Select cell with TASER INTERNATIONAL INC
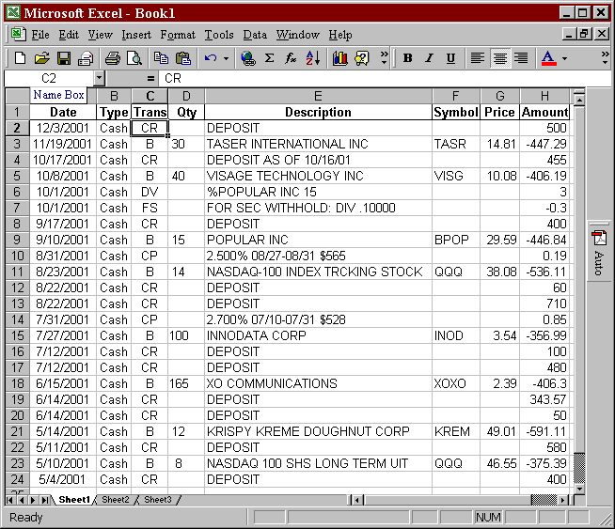This screenshot has width=615, height=529. click(x=318, y=144)
